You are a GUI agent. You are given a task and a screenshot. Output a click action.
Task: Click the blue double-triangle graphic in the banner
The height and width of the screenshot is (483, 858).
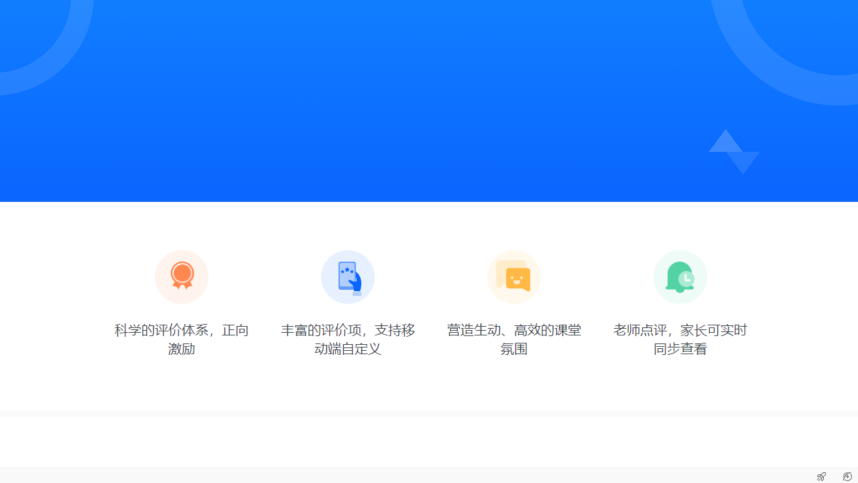734,152
